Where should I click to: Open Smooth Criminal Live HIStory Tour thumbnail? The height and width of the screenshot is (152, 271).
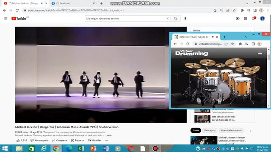204,140
